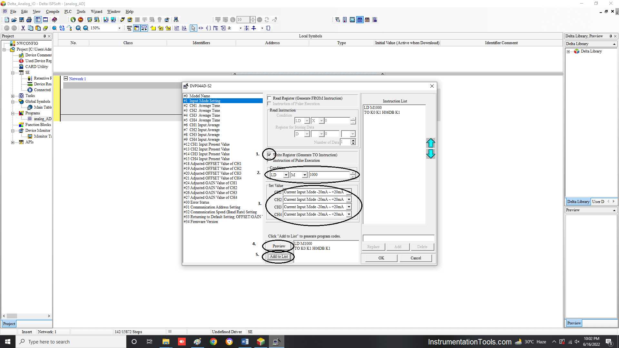Insert a normally open contact in the ladder
The height and width of the screenshot is (348, 619).
[201, 28]
